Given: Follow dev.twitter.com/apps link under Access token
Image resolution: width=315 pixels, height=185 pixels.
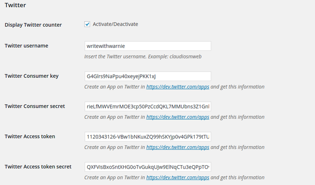Looking at the screenshot, I should (x=177, y=147).
